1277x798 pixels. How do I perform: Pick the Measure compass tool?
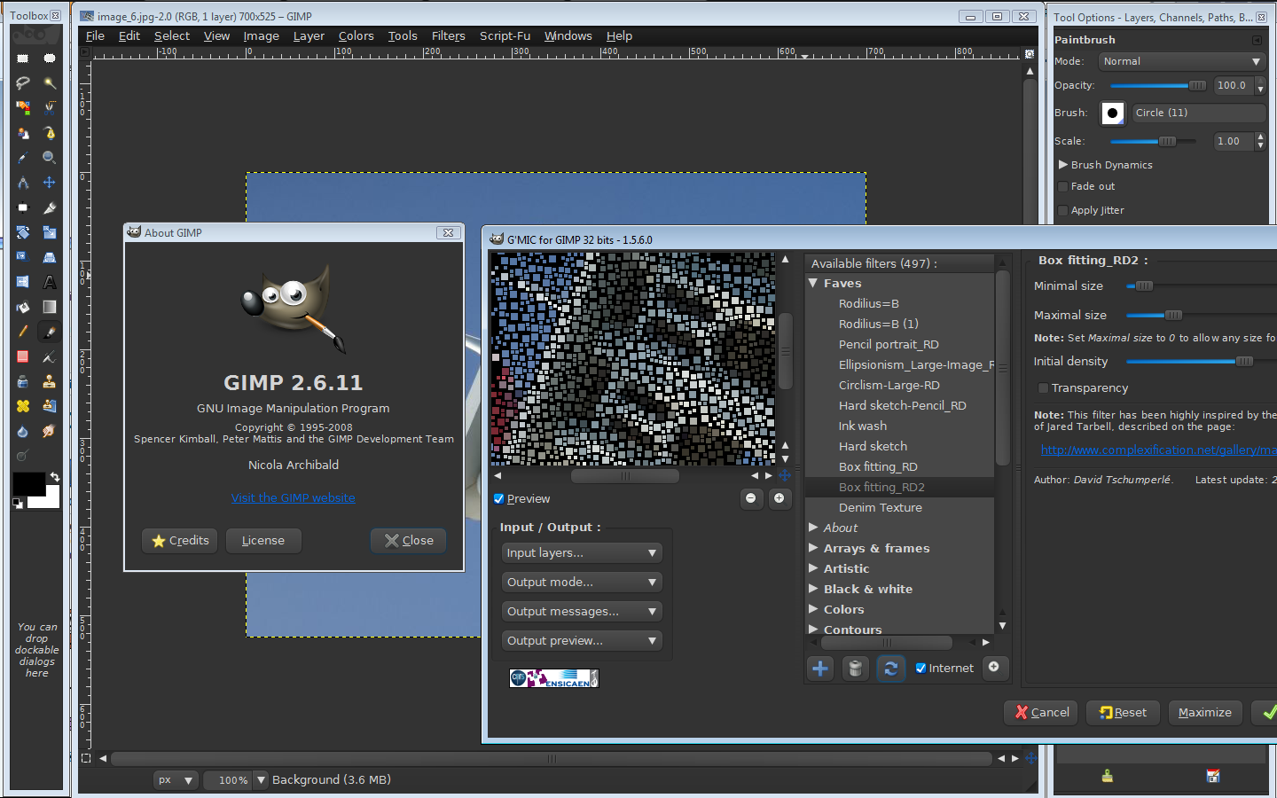click(x=23, y=183)
